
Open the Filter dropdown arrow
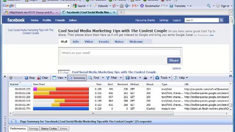pyautogui.click(x=121, y=78)
